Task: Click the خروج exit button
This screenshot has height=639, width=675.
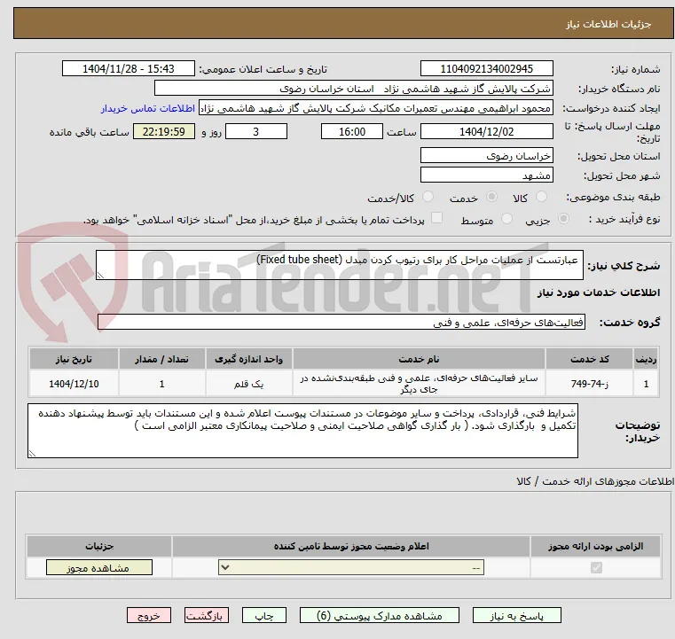Action: tap(149, 615)
